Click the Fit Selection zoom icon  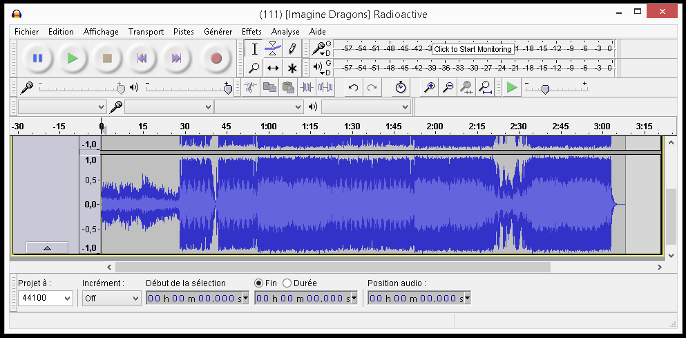pos(467,88)
